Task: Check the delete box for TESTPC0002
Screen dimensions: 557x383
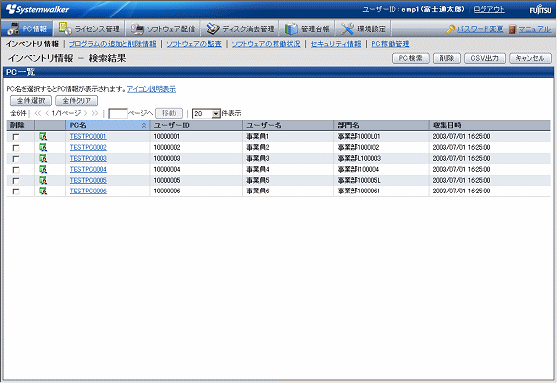Action: (x=16, y=148)
